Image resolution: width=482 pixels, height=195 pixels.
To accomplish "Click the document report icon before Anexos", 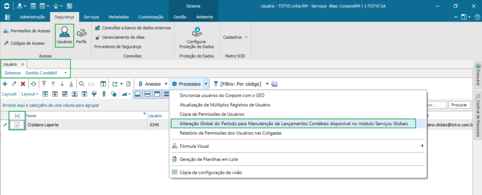I will coord(128,84).
